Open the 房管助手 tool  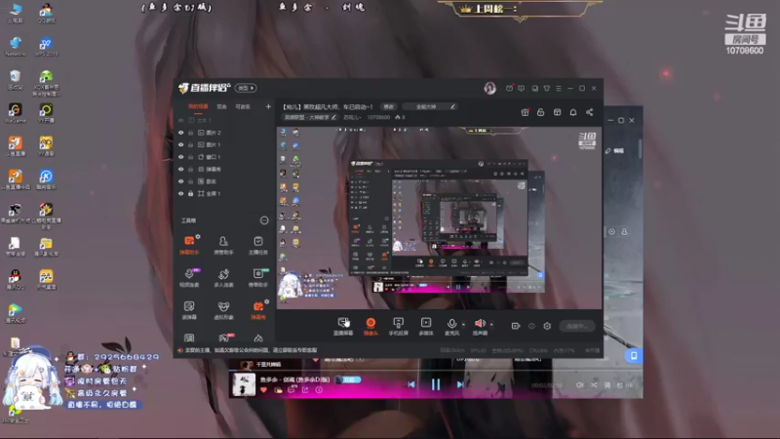tap(223, 245)
